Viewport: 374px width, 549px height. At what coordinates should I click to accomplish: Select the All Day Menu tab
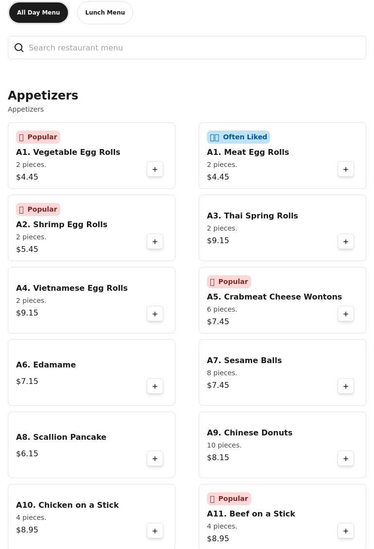(x=38, y=13)
